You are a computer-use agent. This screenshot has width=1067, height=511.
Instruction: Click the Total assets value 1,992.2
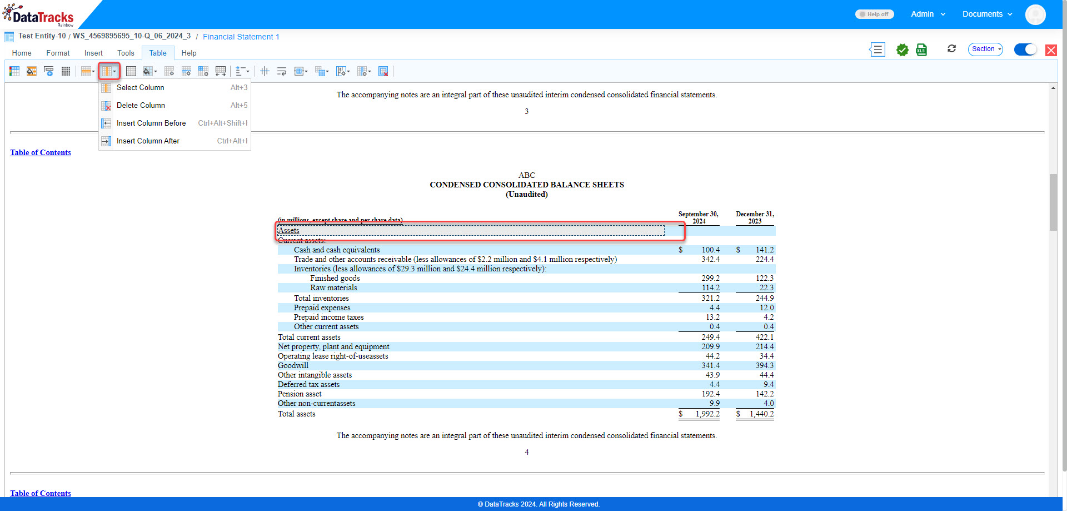[x=707, y=414]
